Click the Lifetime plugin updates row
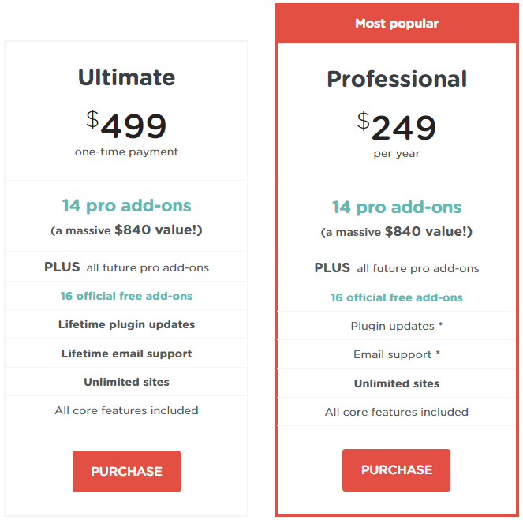 pyautogui.click(x=126, y=324)
